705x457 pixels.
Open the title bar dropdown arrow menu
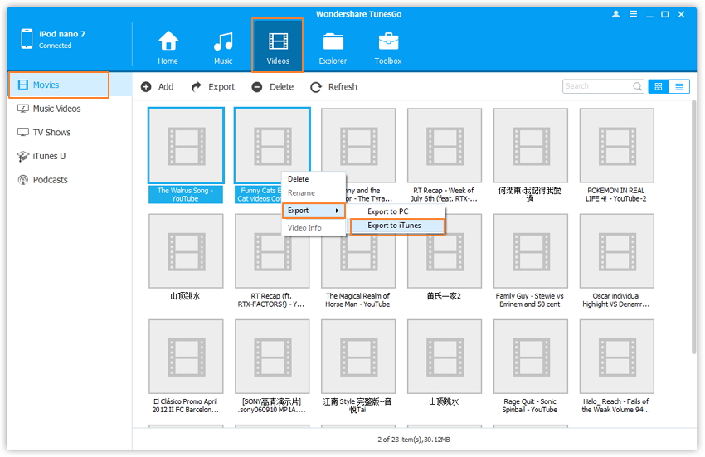(634, 14)
